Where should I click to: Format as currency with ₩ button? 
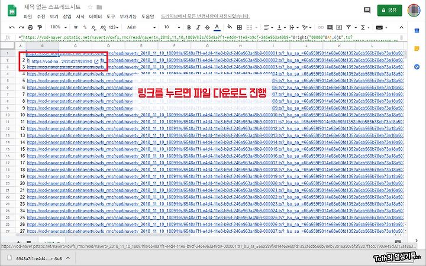pos(76,27)
